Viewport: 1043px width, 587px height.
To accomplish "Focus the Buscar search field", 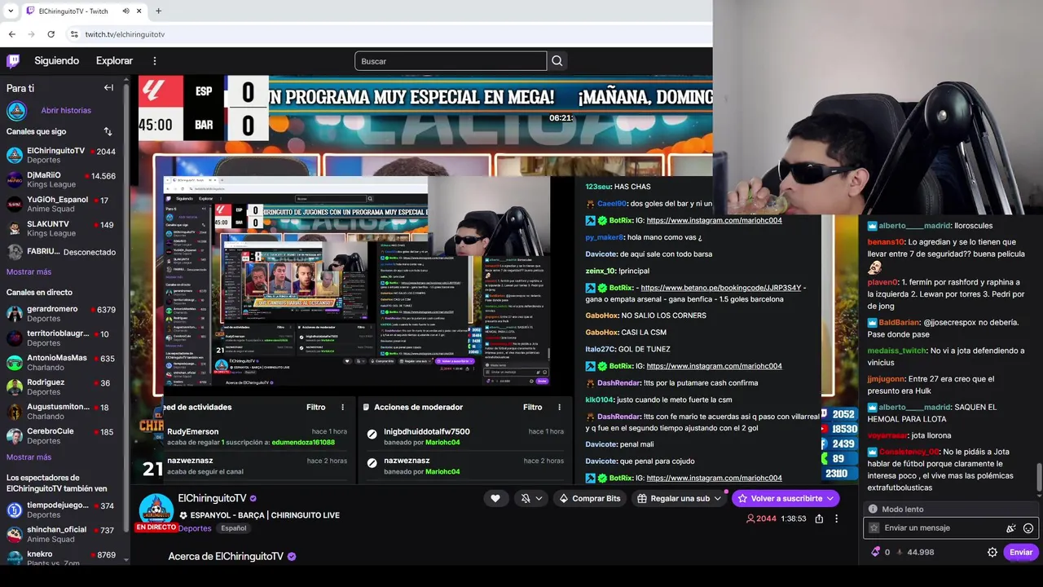I will coord(451,61).
